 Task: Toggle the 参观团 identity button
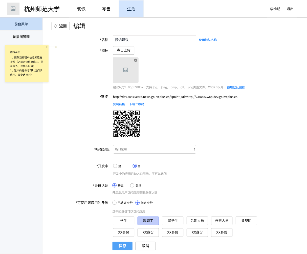point(246,221)
